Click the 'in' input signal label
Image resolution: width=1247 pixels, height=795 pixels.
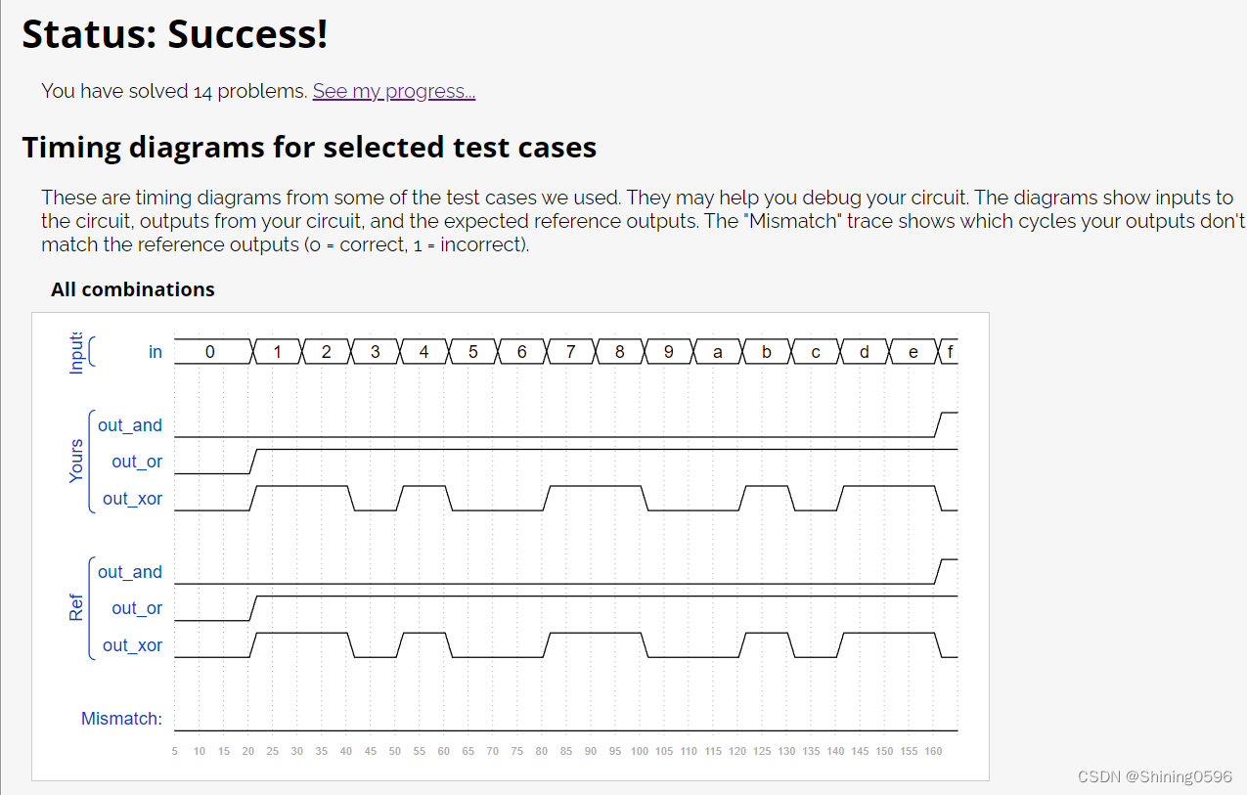(x=156, y=352)
